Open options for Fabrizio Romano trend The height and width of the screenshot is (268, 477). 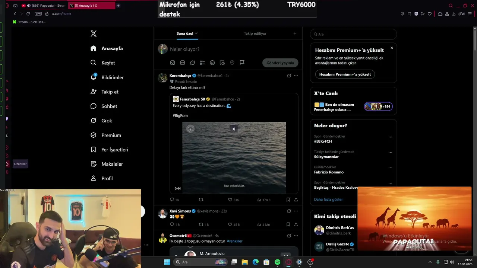[390, 168]
